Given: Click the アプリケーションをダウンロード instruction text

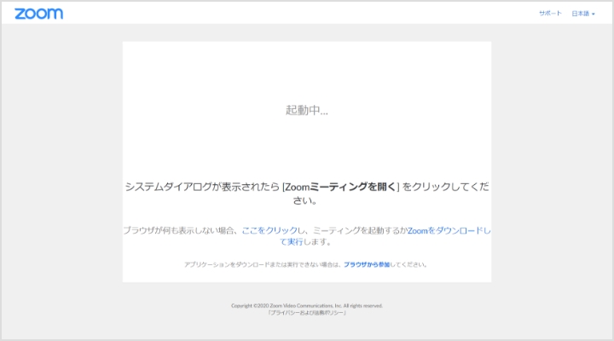Looking at the screenshot, I should (306, 264).
